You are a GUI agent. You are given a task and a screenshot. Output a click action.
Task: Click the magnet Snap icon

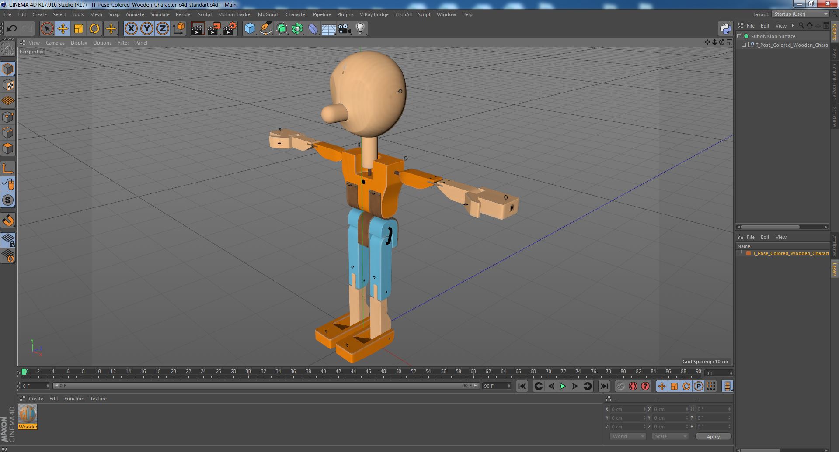(8, 221)
